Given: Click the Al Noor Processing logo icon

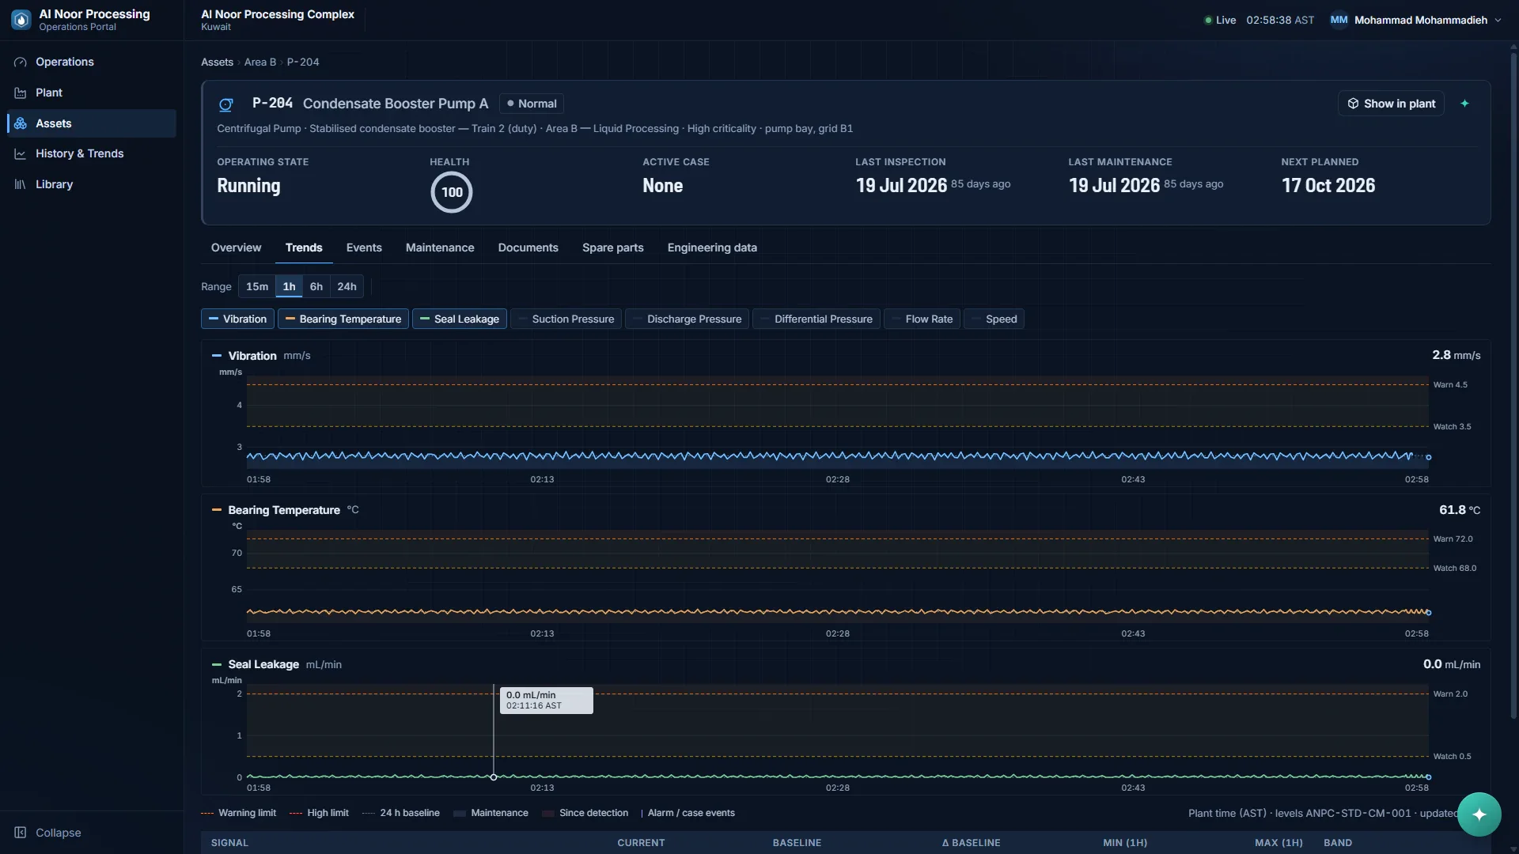Looking at the screenshot, I should click(x=21, y=20).
